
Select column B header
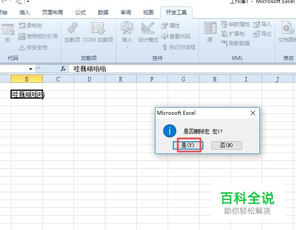point(27,79)
